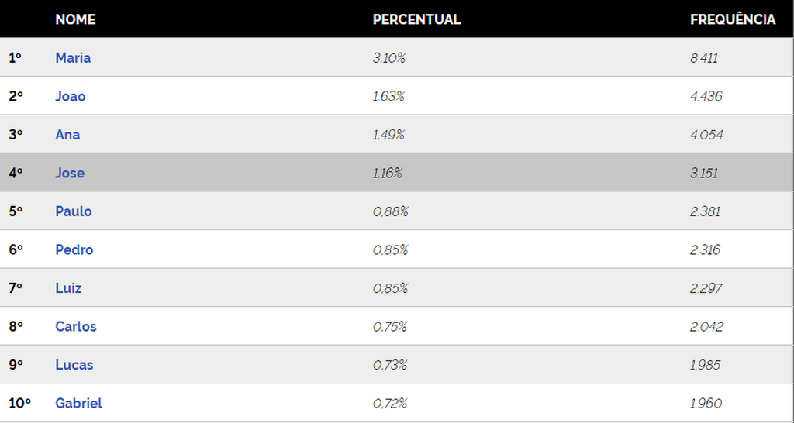Select the Carlos name link
This screenshot has height=423, width=794.
click(76, 327)
